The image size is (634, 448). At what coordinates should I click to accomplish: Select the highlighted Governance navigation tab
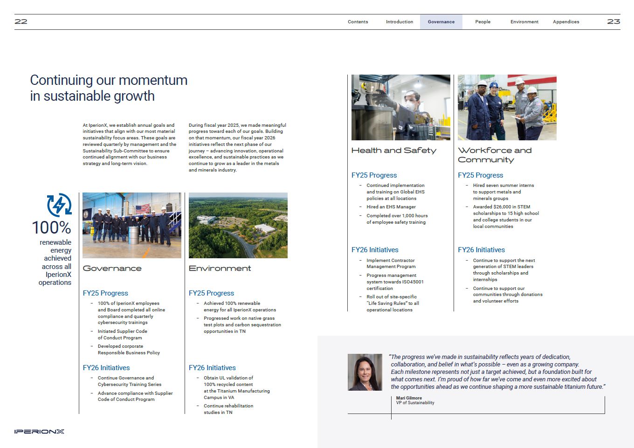pos(441,22)
